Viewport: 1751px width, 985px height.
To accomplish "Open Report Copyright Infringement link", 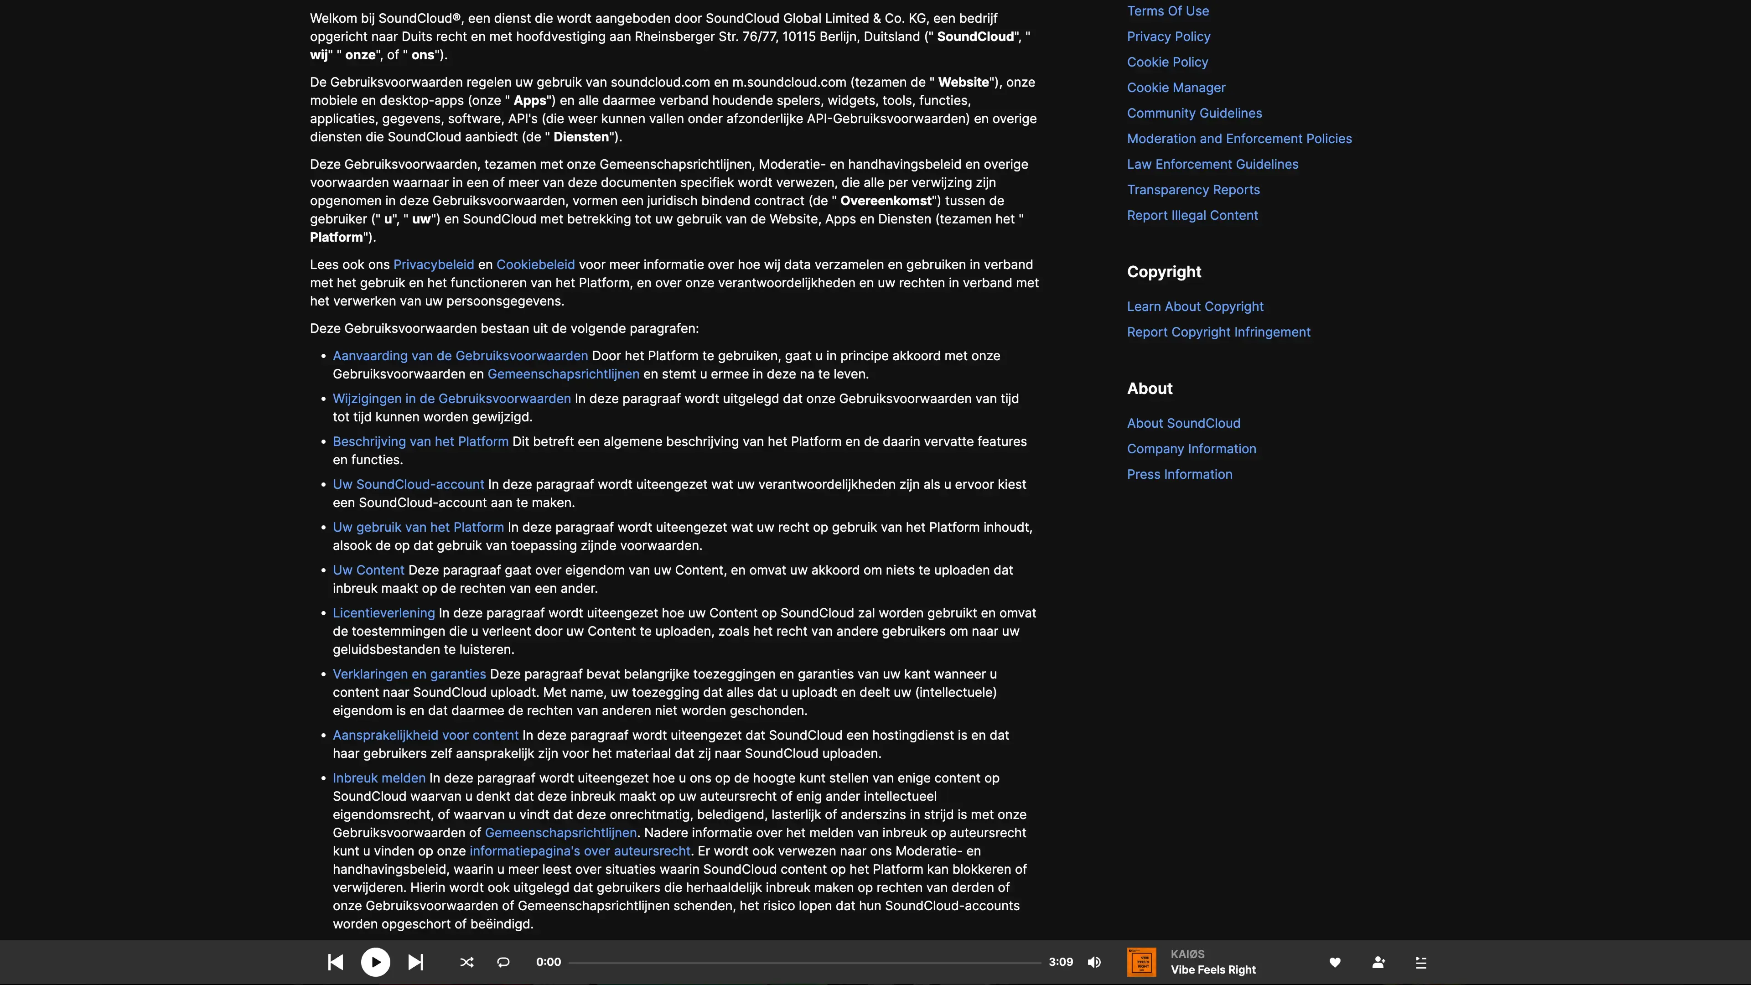I will click(x=1218, y=332).
